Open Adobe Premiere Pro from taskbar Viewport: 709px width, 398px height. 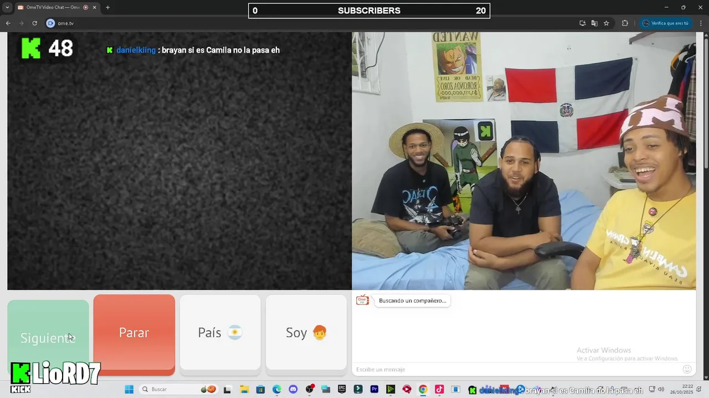pyautogui.click(x=374, y=389)
